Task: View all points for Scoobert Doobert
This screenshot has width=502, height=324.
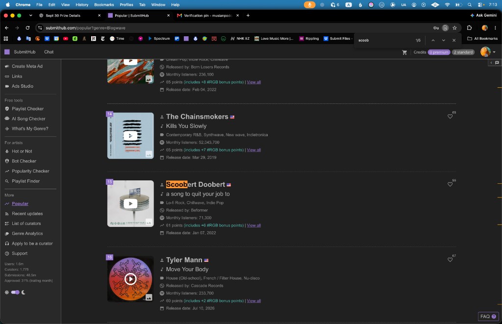Action: point(253,225)
